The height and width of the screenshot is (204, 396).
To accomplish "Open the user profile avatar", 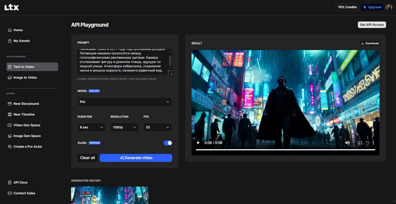I will [x=389, y=7].
